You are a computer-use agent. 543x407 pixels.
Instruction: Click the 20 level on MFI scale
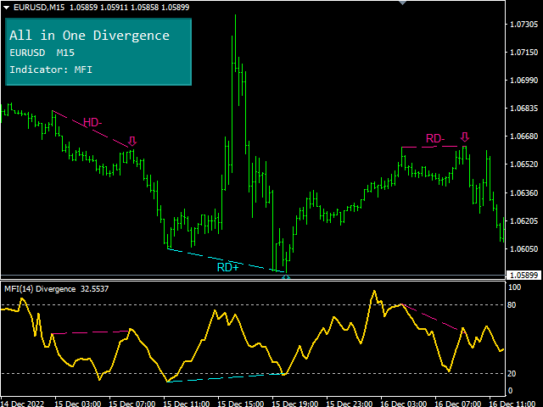coord(512,374)
